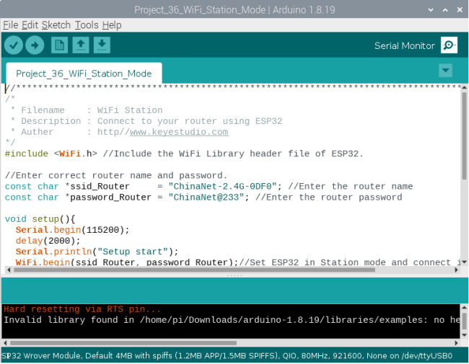Click the "#include" directive text
Screen dimensions: 469x364
tap(26, 154)
